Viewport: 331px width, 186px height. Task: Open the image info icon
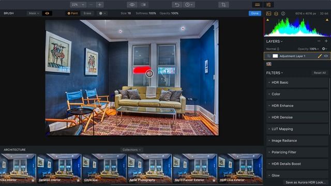[x=283, y=14]
